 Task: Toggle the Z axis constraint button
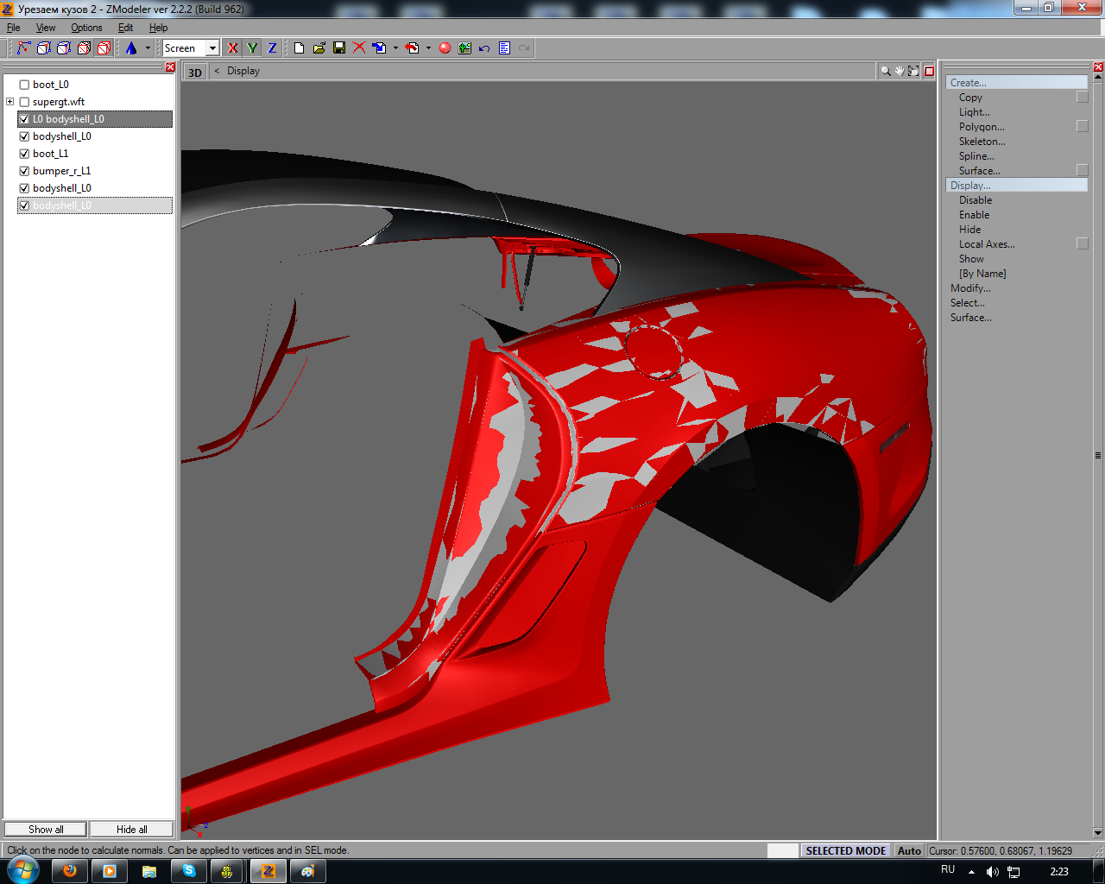[x=272, y=48]
